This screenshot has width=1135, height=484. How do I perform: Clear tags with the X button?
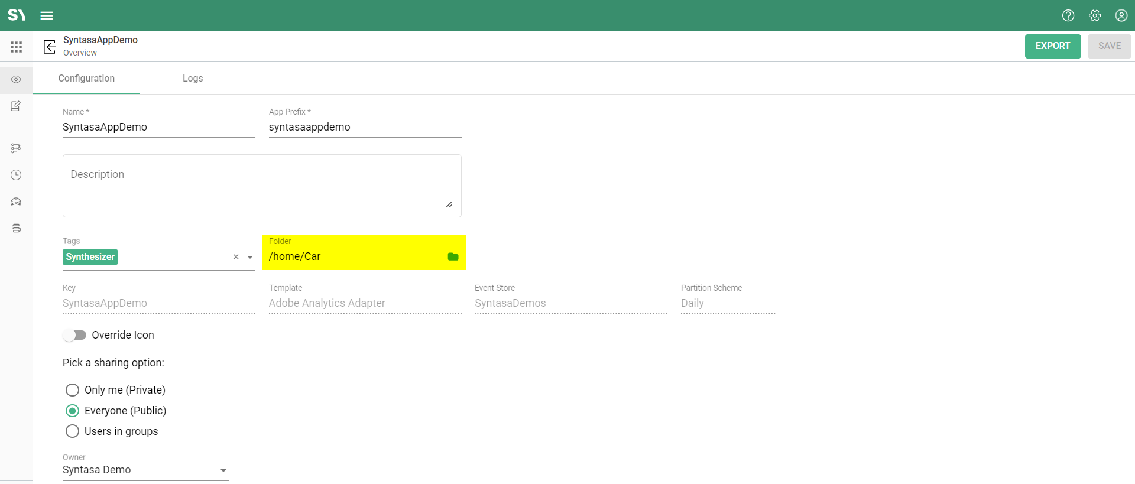(x=236, y=257)
